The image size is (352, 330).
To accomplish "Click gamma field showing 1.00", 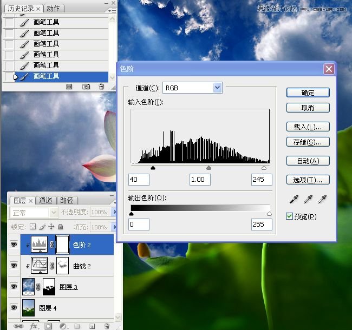I will pos(200,180).
